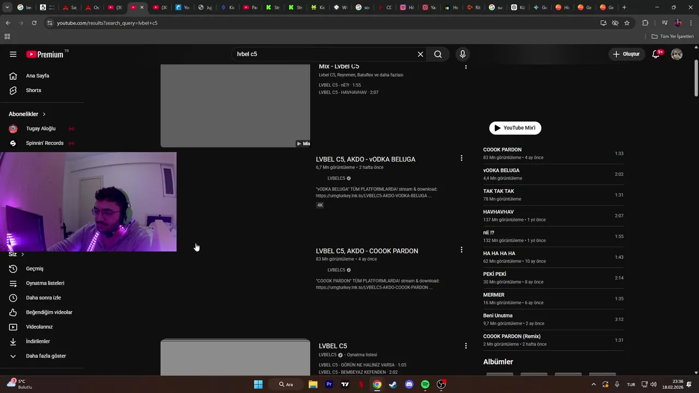The image size is (699, 393).
Task: Open Chrome apps grid icon
Action: point(7,37)
